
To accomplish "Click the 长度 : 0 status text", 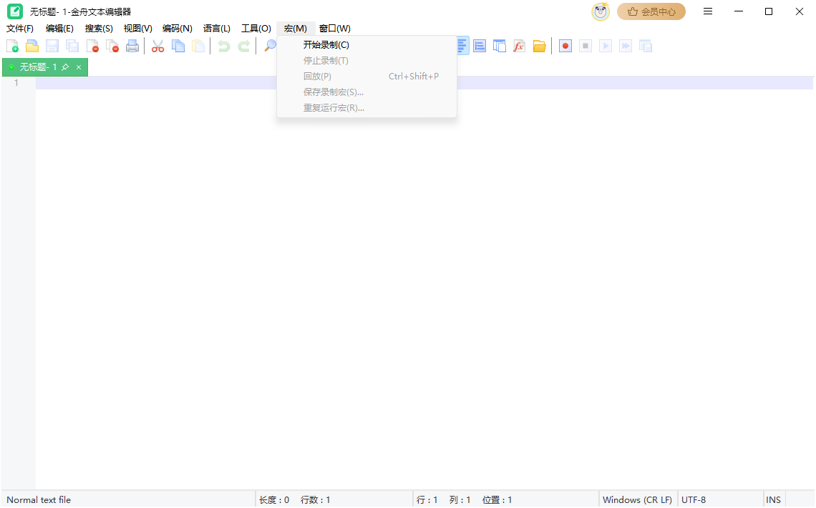I will [x=273, y=499].
